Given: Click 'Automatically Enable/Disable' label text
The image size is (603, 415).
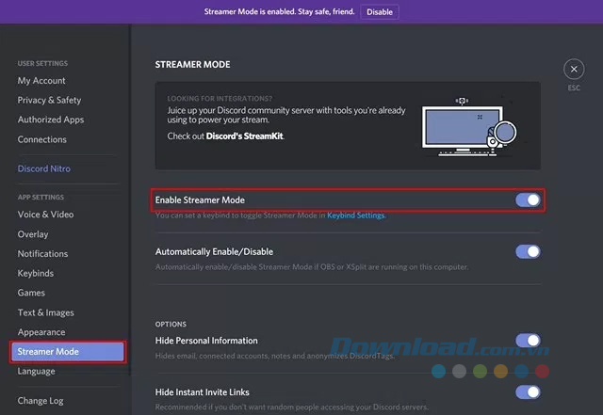Looking at the screenshot, I should click(214, 251).
